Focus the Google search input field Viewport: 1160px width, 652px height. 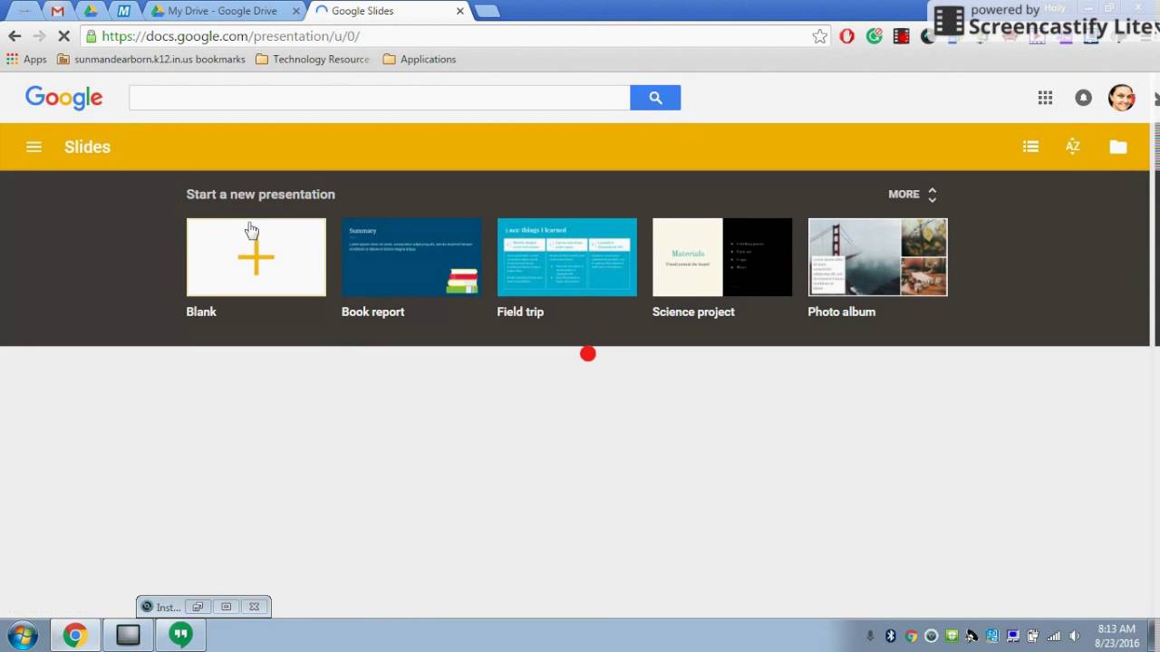tap(380, 98)
